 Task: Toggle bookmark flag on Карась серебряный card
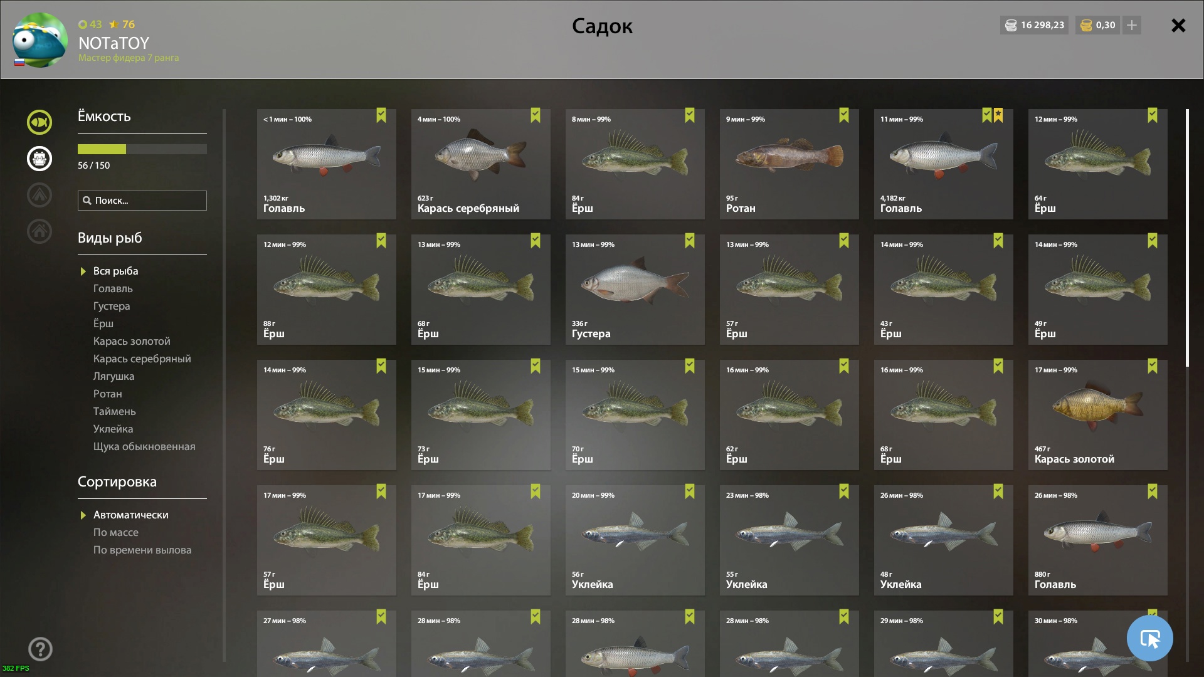coord(536,115)
